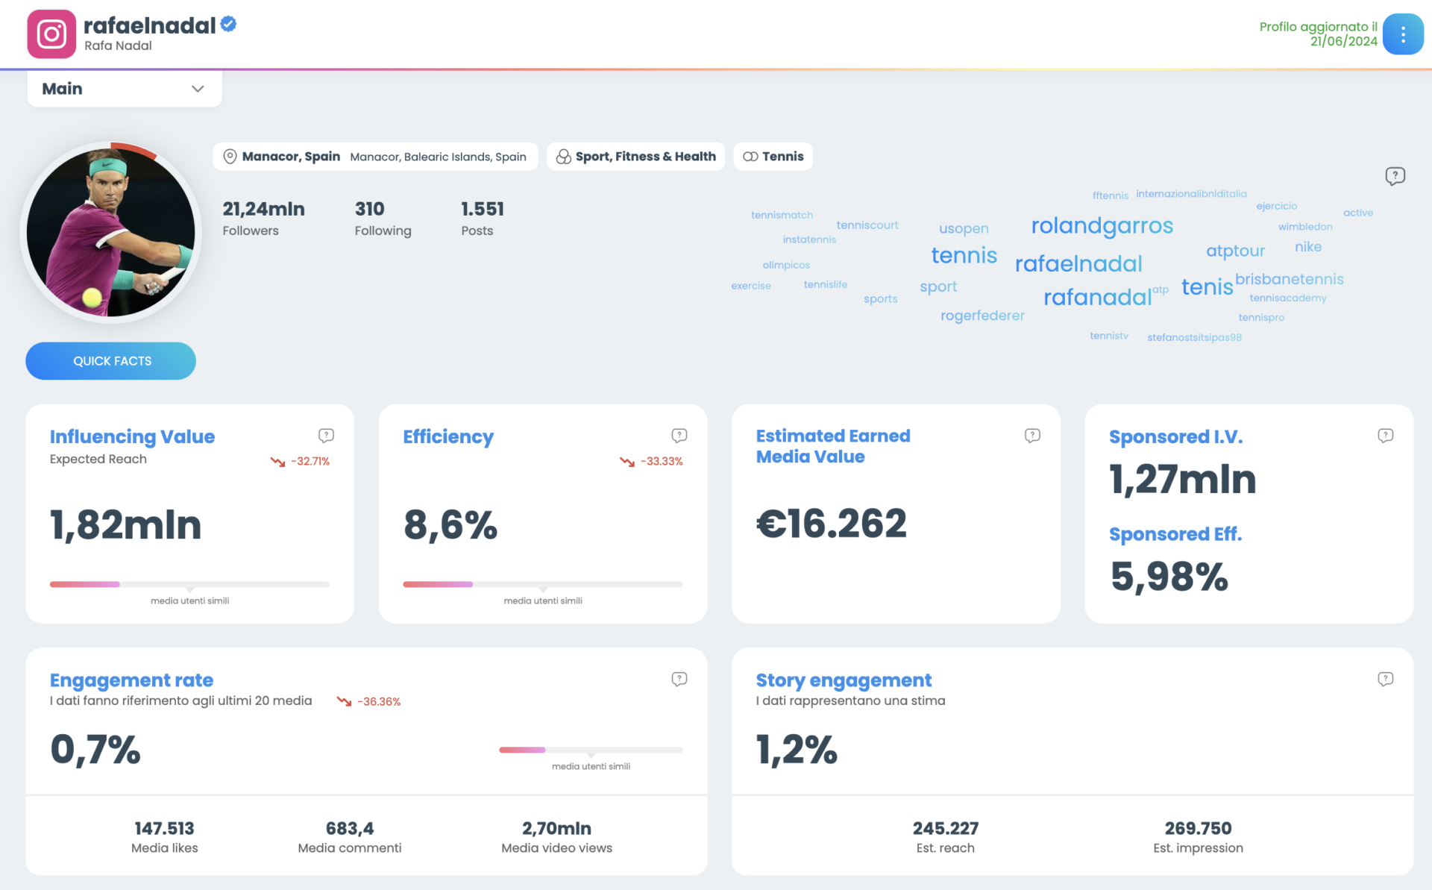This screenshot has width=1432, height=890.
Task: Open Story engagement help icon
Action: tap(1385, 680)
